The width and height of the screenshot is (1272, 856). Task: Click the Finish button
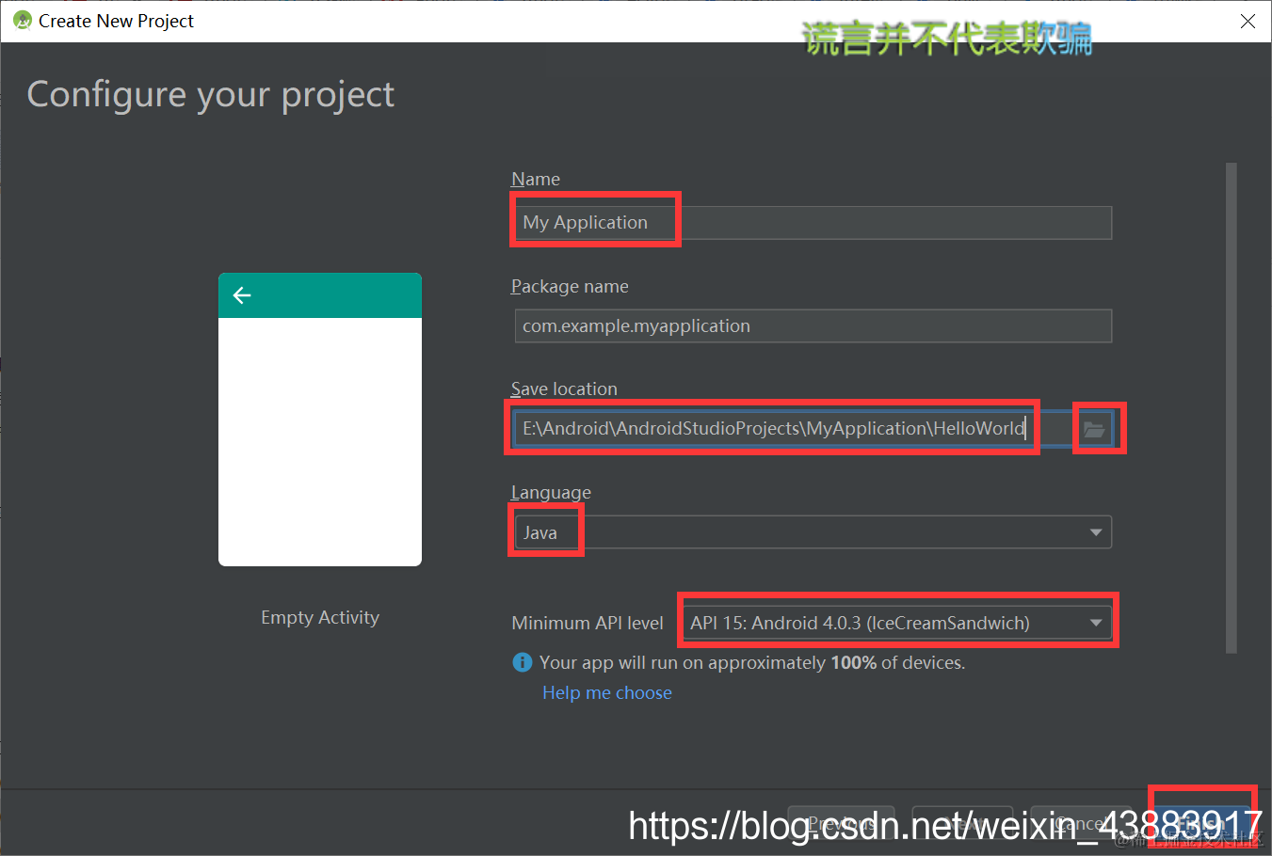(1202, 825)
